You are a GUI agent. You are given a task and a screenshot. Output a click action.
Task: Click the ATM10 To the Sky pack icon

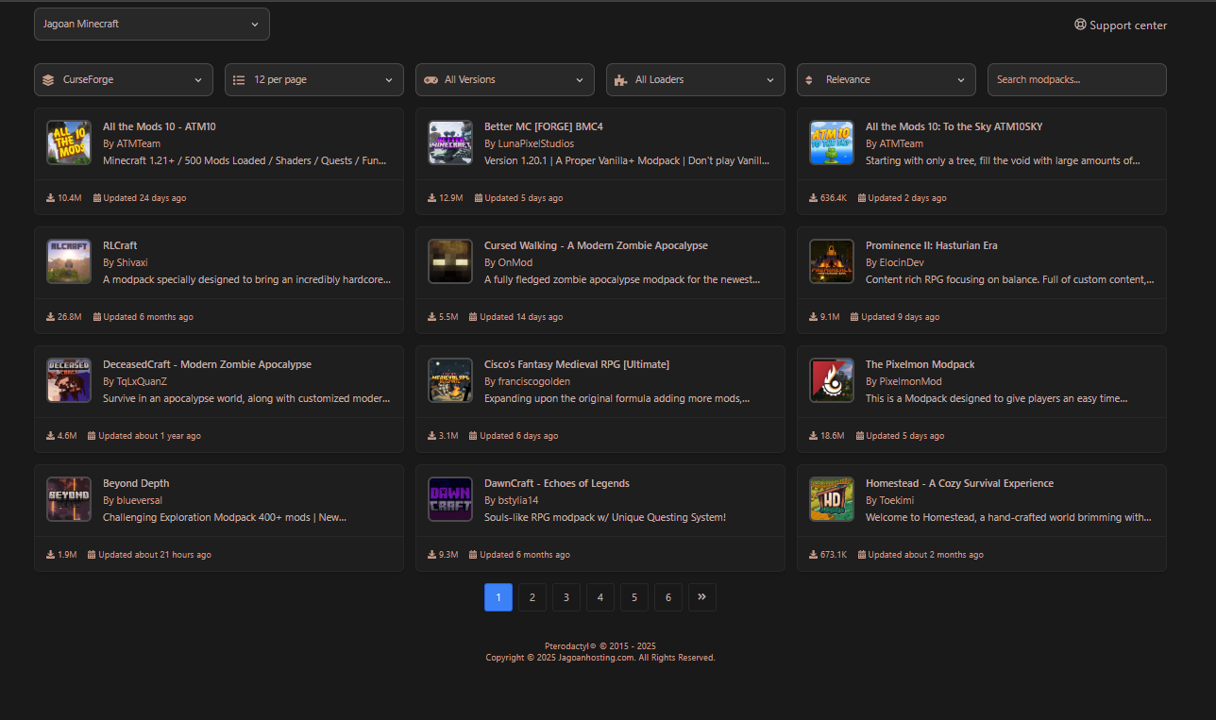832,142
